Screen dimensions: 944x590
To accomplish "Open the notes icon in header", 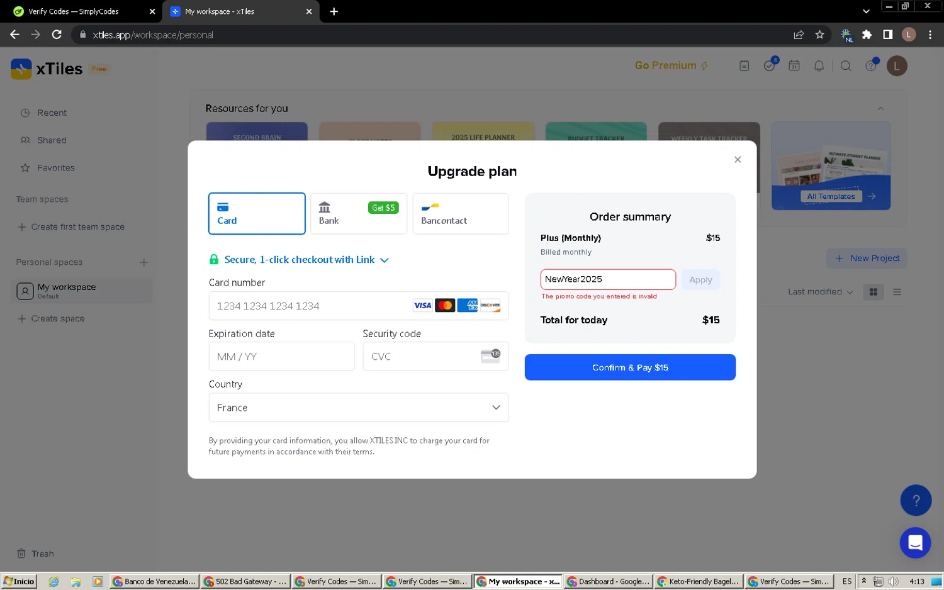I will pos(744,66).
